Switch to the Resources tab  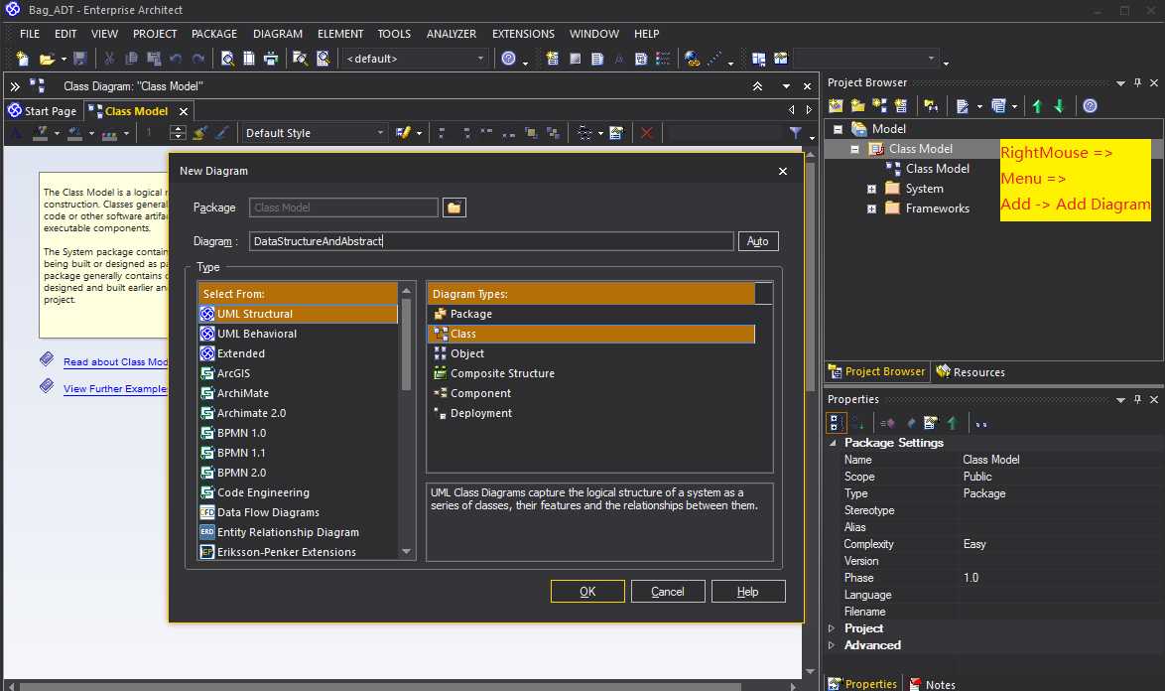(x=971, y=371)
